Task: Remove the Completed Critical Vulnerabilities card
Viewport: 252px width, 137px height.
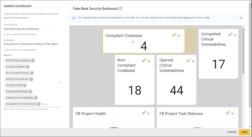Action: [x=235, y=35]
